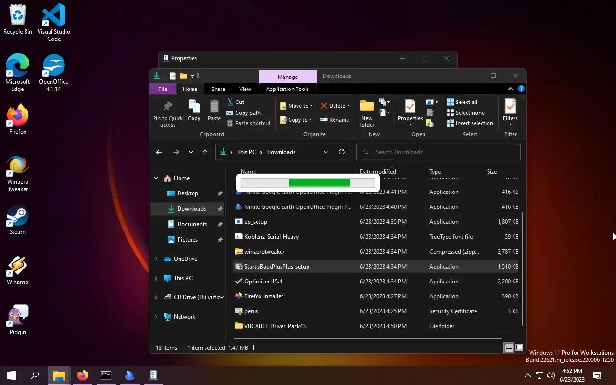The image size is (616, 385).
Task: Go up one folder level
Action: click(x=205, y=152)
